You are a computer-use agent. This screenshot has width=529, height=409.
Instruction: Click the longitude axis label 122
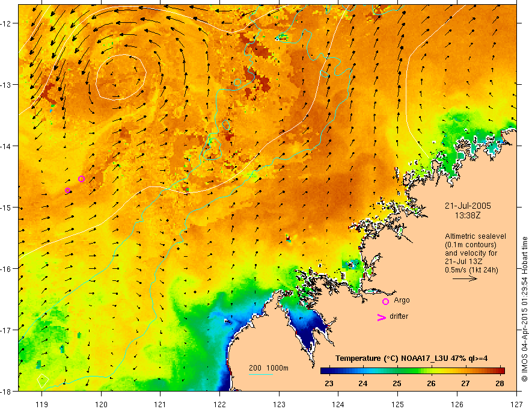219,404
